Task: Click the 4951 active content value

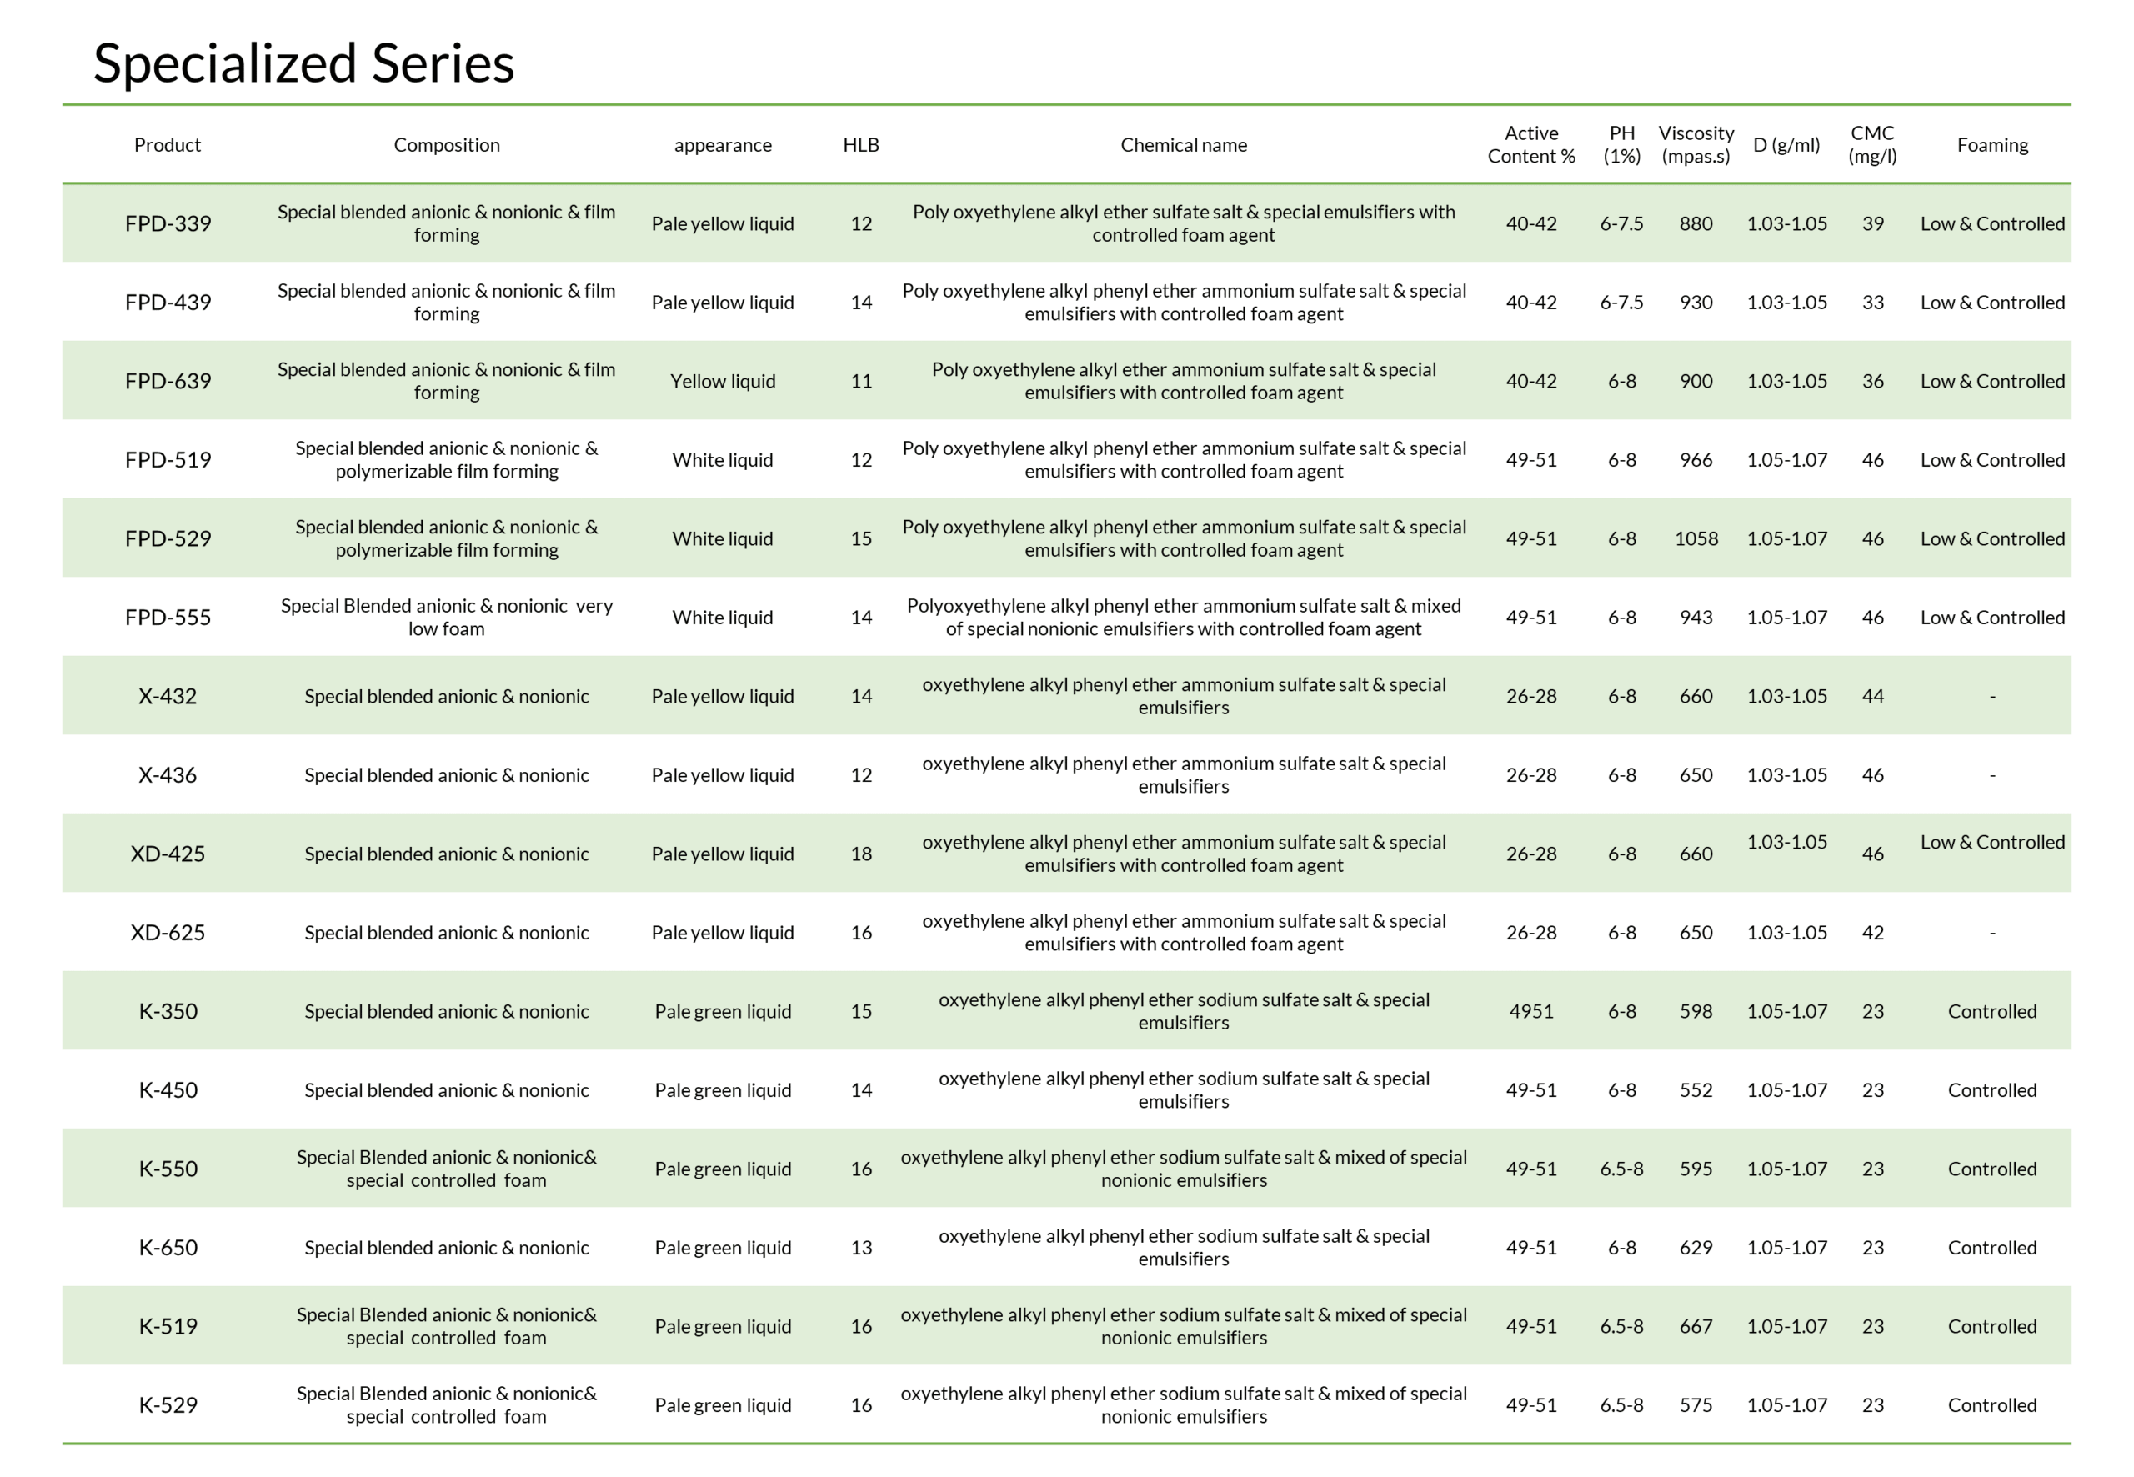Action: click(x=1530, y=1010)
